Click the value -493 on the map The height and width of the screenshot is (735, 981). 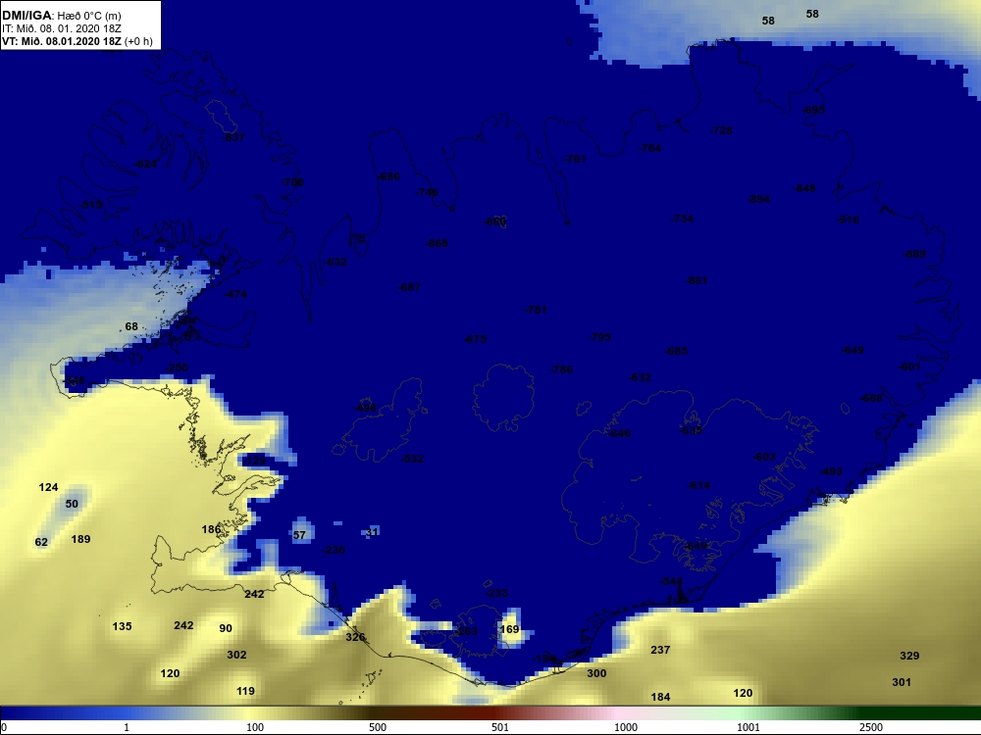click(x=832, y=471)
